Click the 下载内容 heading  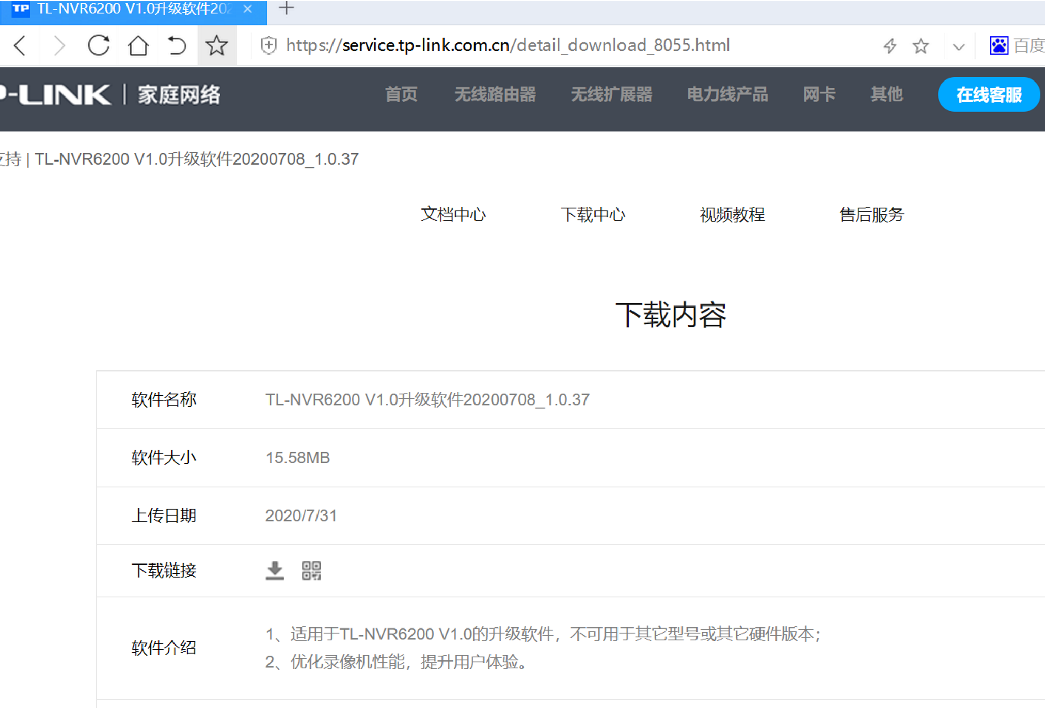point(671,315)
